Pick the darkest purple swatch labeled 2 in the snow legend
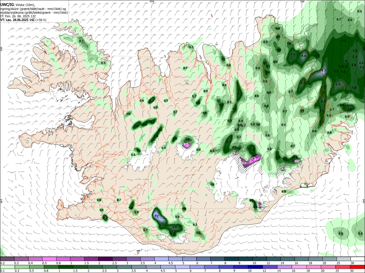The height and width of the screenshot is (273, 365). point(105,259)
